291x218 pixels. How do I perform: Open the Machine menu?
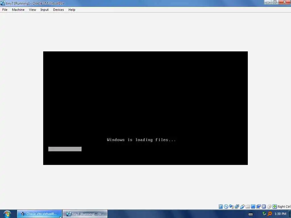[18, 10]
